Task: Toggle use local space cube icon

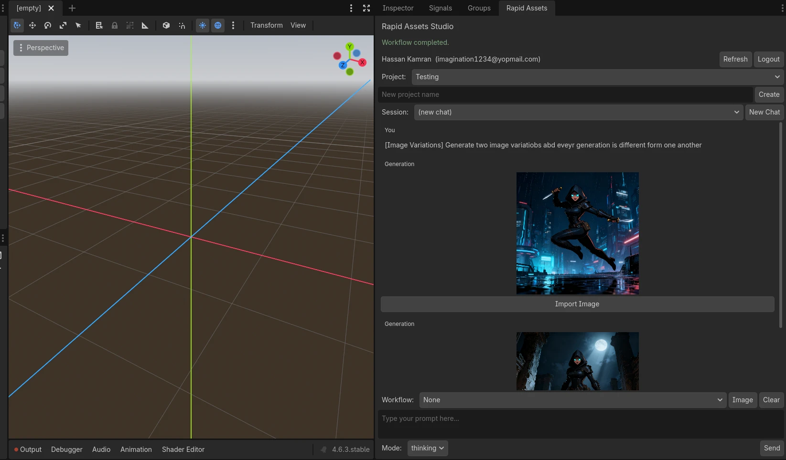Action: click(x=166, y=25)
